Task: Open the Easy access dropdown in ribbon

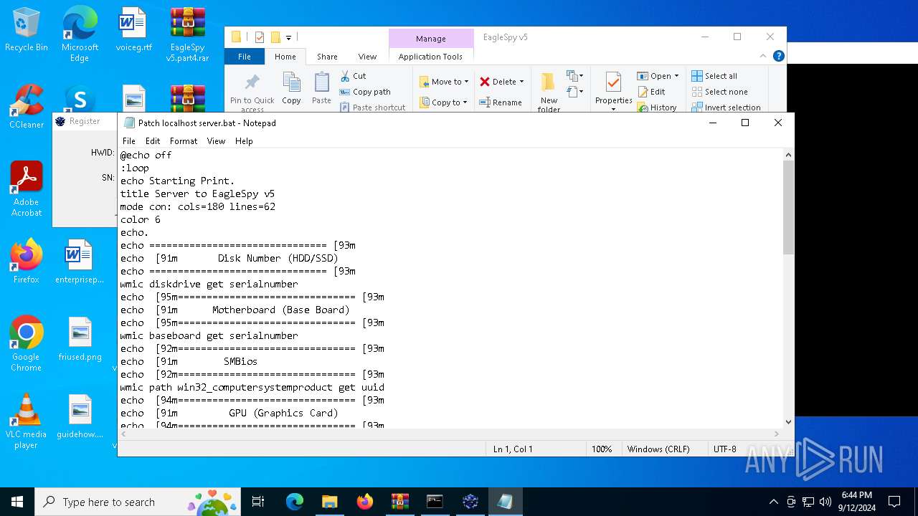Action: point(574,92)
